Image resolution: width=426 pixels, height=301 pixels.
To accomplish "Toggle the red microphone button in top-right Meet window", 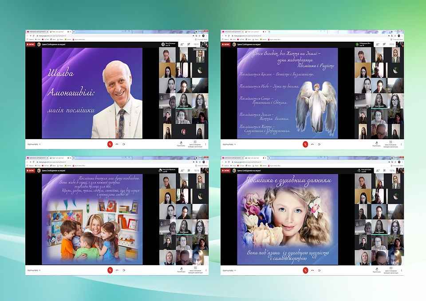I will coord(305,144).
